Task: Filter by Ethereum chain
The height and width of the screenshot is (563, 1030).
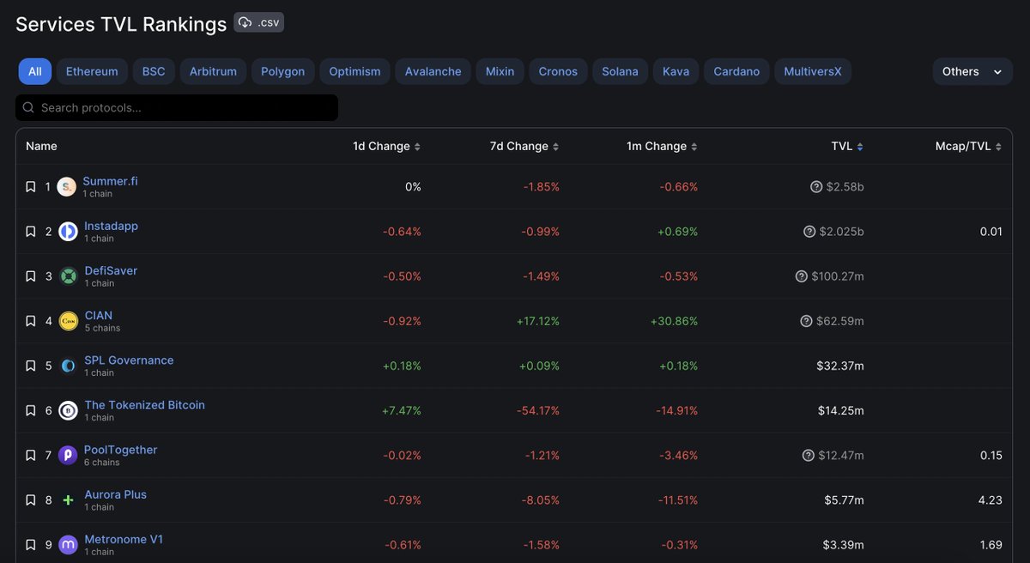Action: tap(92, 71)
